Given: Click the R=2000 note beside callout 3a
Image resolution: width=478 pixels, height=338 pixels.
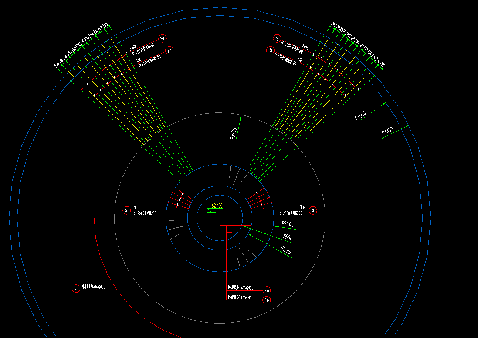Looking at the screenshot, I should click(x=145, y=213).
